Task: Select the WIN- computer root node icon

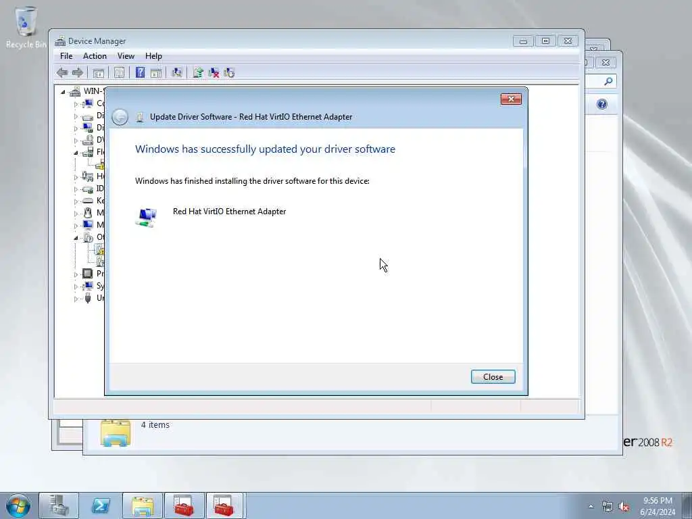Action: point(75,91)
